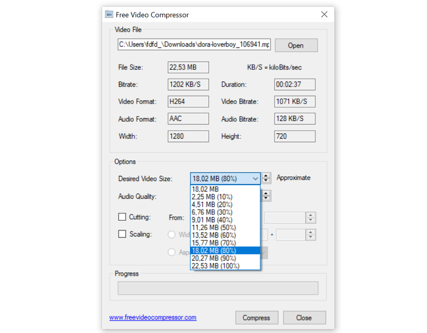Image resolution: width=427 pixels, height=333 pixels.
Task: Select the Aspect radio button under Scaling
Action: [x=171, y=252]
